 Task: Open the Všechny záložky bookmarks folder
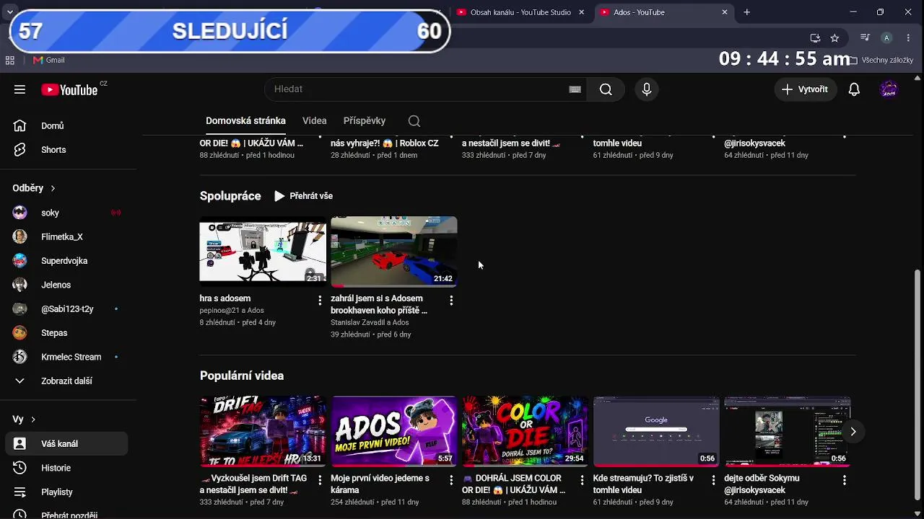[x=881, y=61]
